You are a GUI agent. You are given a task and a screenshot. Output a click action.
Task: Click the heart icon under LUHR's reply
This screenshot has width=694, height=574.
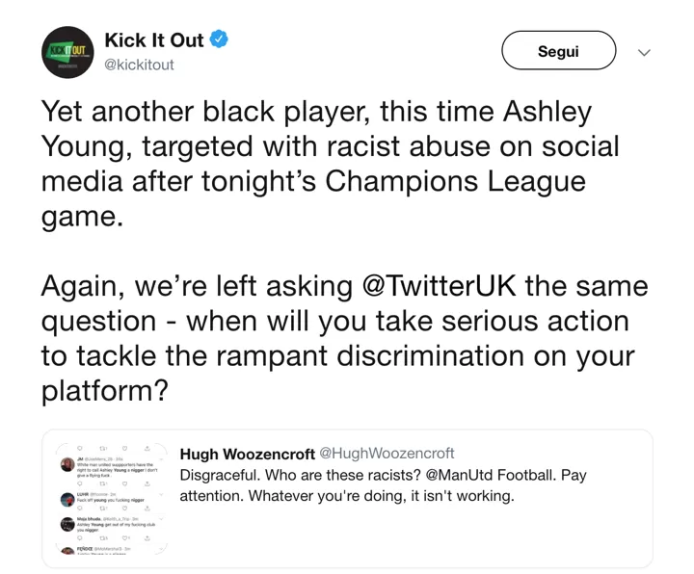click(x=124, y=509)
